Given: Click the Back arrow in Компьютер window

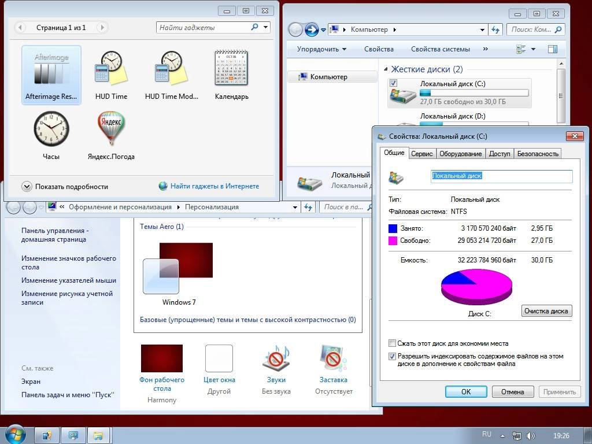Looking at the screenshot, I should (295, 29).
